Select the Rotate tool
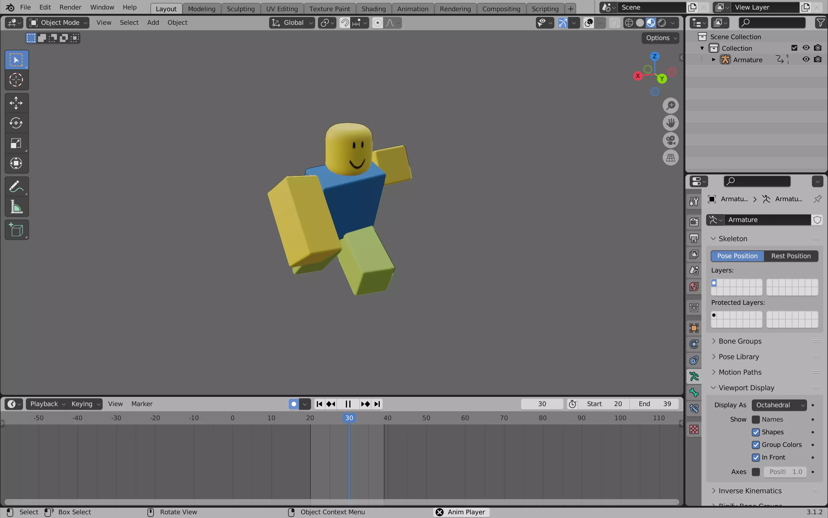828x518 pixels. pos(16,123)
